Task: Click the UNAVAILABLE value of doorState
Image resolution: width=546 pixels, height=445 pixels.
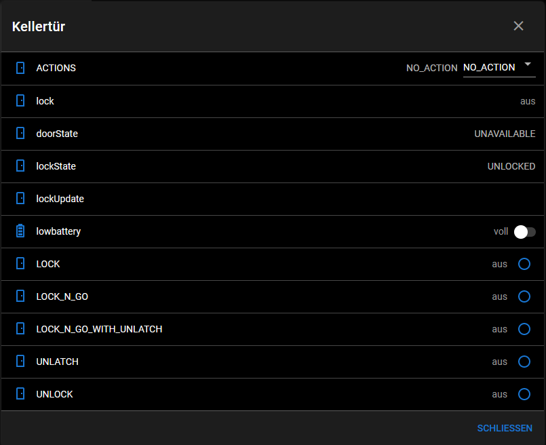Action: [505, 134]
